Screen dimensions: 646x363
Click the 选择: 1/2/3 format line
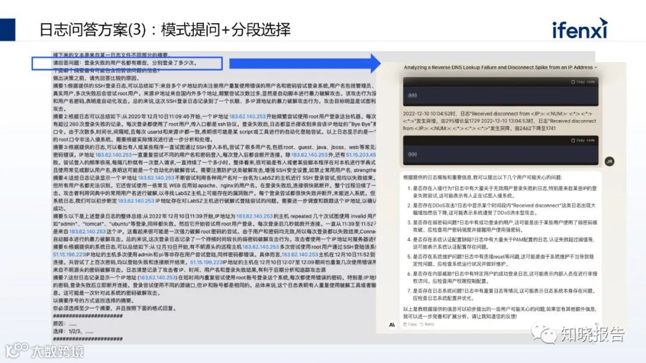tap(73, 331)
